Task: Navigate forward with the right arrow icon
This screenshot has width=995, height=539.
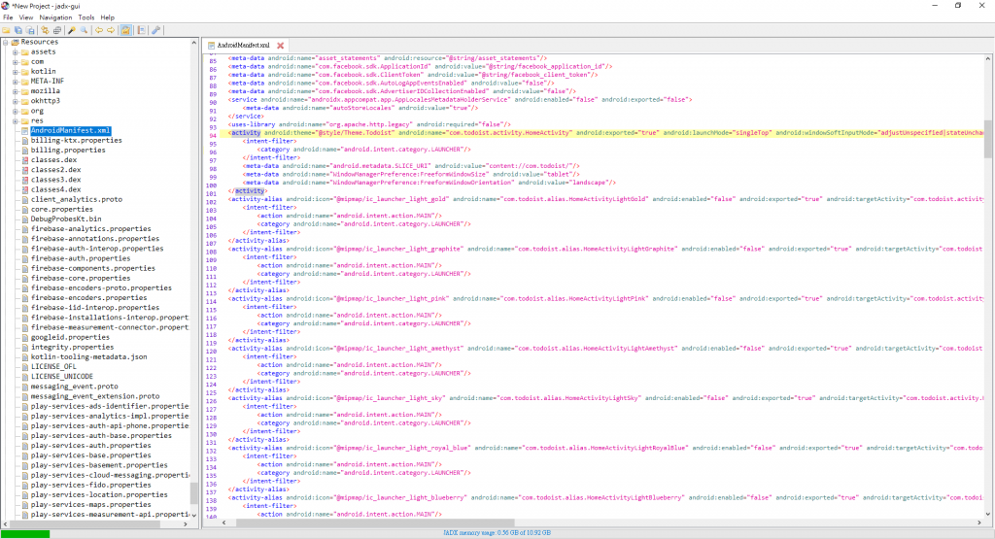Action: [111, 30]
